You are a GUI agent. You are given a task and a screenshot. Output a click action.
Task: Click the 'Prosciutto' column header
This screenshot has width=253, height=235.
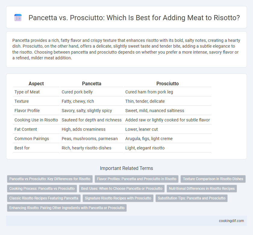(x=167, y=84)
